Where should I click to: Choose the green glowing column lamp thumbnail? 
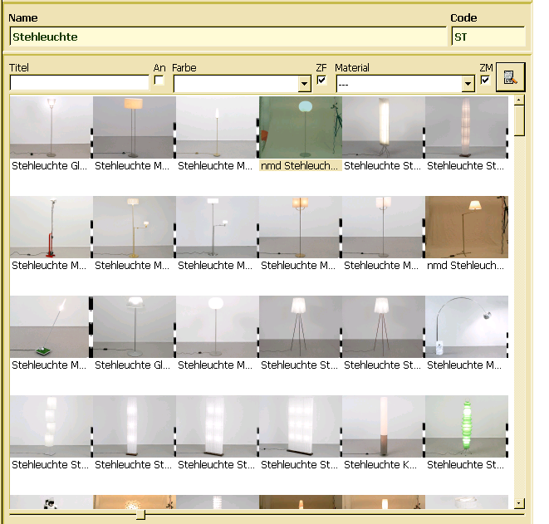tap(466, 427)
